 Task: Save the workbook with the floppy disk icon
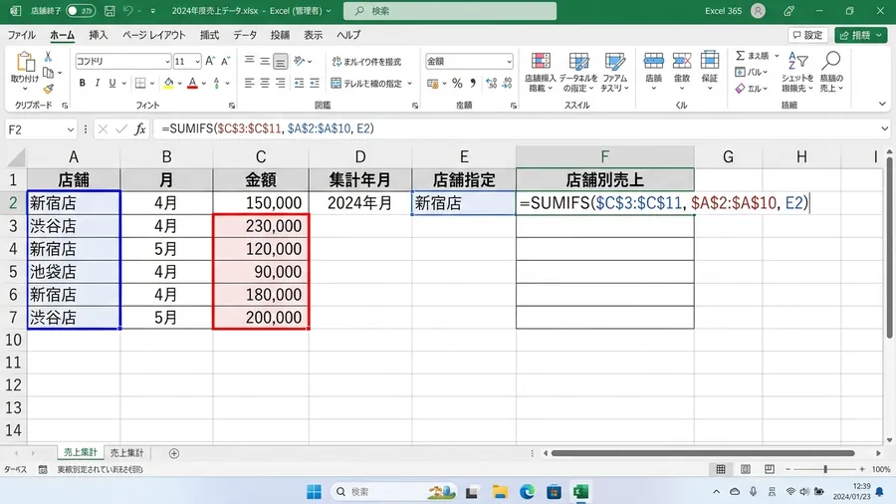click(110, 11)
